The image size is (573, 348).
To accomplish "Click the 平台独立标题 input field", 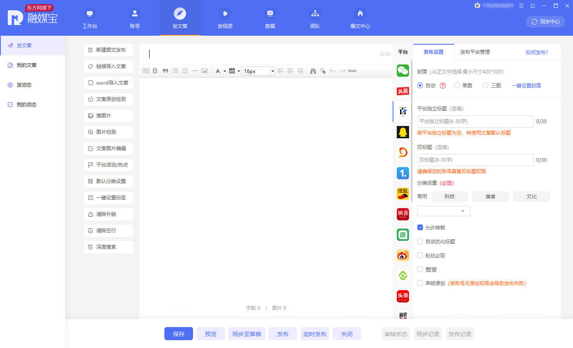I will (475, 121).
